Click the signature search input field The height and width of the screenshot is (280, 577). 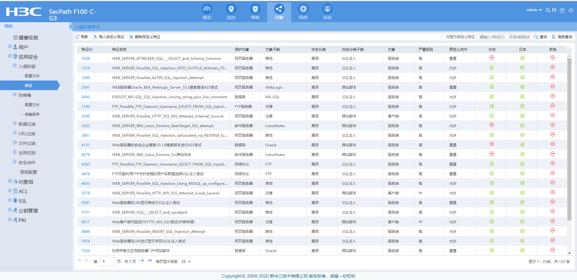click(x=504, y=37)
